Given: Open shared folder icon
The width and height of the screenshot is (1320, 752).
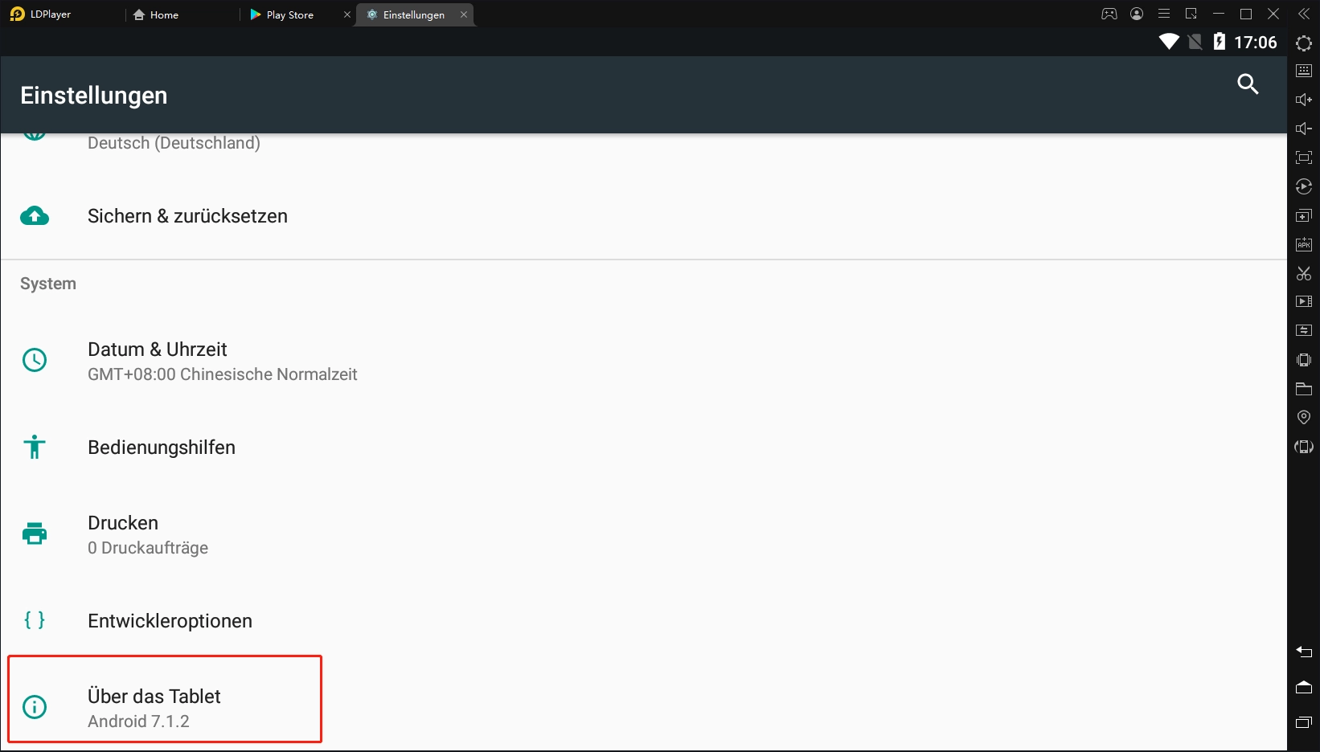Looking at the screenshot, I should (x=1304, y=389).
